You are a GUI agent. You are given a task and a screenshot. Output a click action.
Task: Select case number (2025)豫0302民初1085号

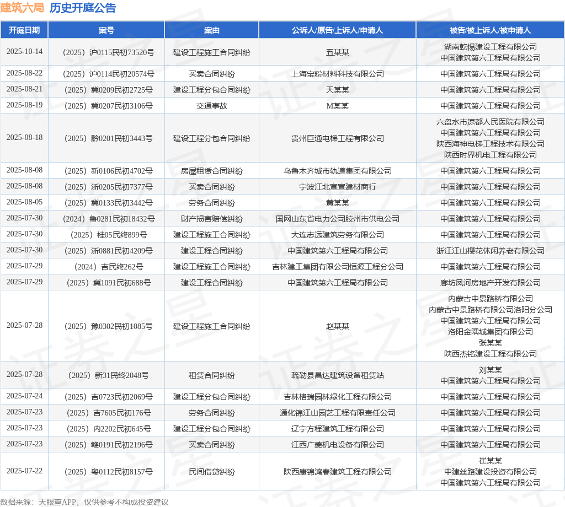(x=109, y=326)
